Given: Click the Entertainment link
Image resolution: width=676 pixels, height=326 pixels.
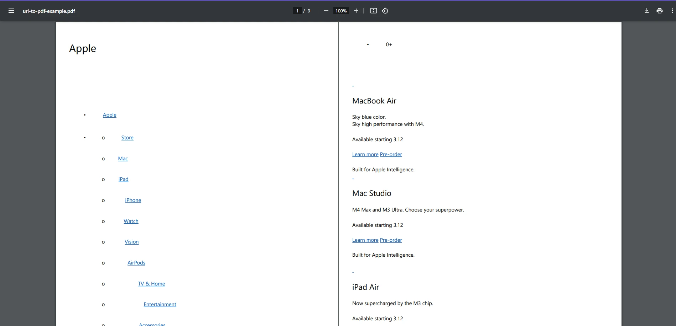Looking at the screenshot, I should [160, 304].
